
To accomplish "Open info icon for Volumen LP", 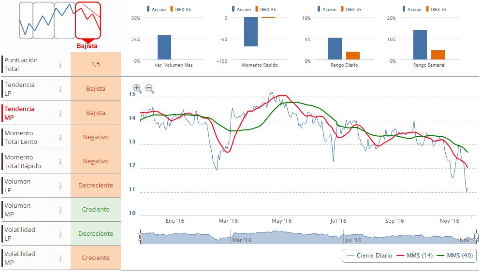I will [60, 186].
